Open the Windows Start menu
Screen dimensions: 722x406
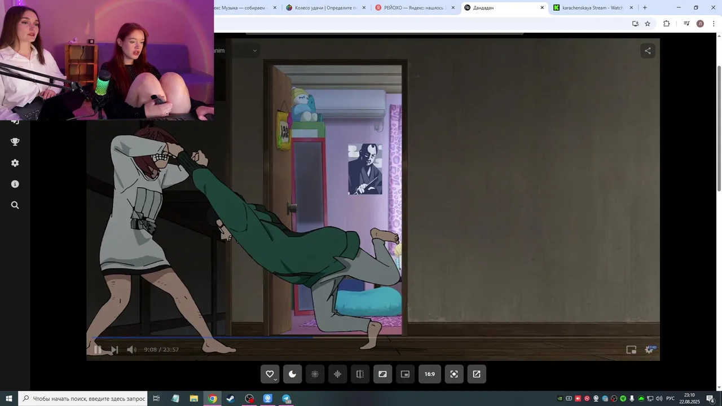[9, 399]
